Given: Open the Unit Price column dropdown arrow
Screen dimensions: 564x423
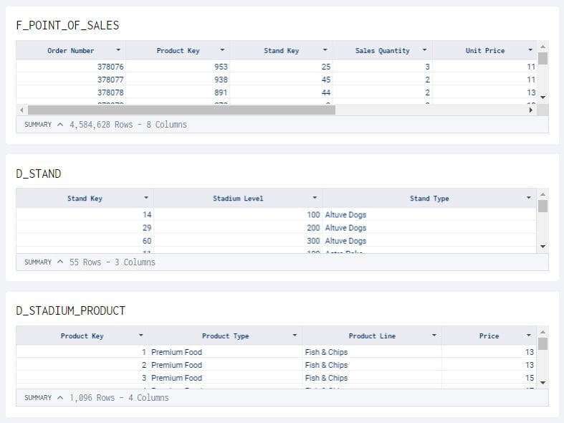Looking at the screenshot, I should [x=530, y=50].
